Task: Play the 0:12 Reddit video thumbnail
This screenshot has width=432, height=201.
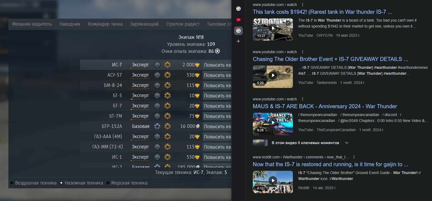Action: pyautogui.click(x=273, y=182)
